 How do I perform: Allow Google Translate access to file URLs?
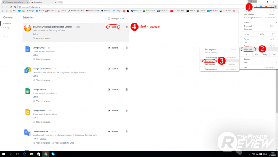(x=53, y=143)
